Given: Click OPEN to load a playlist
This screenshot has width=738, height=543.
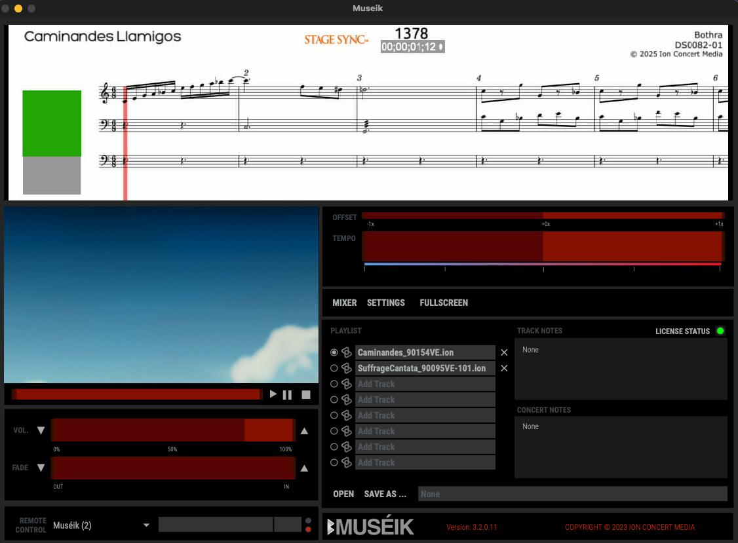Looking at the screenshot, I should coord(343,494).
